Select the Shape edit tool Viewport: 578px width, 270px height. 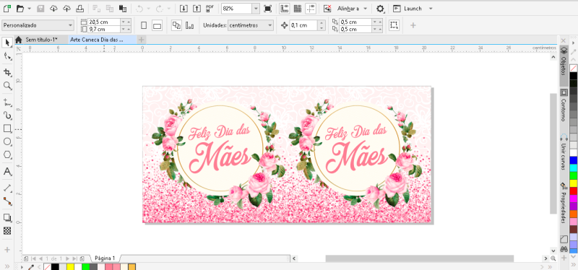(7, 56)
